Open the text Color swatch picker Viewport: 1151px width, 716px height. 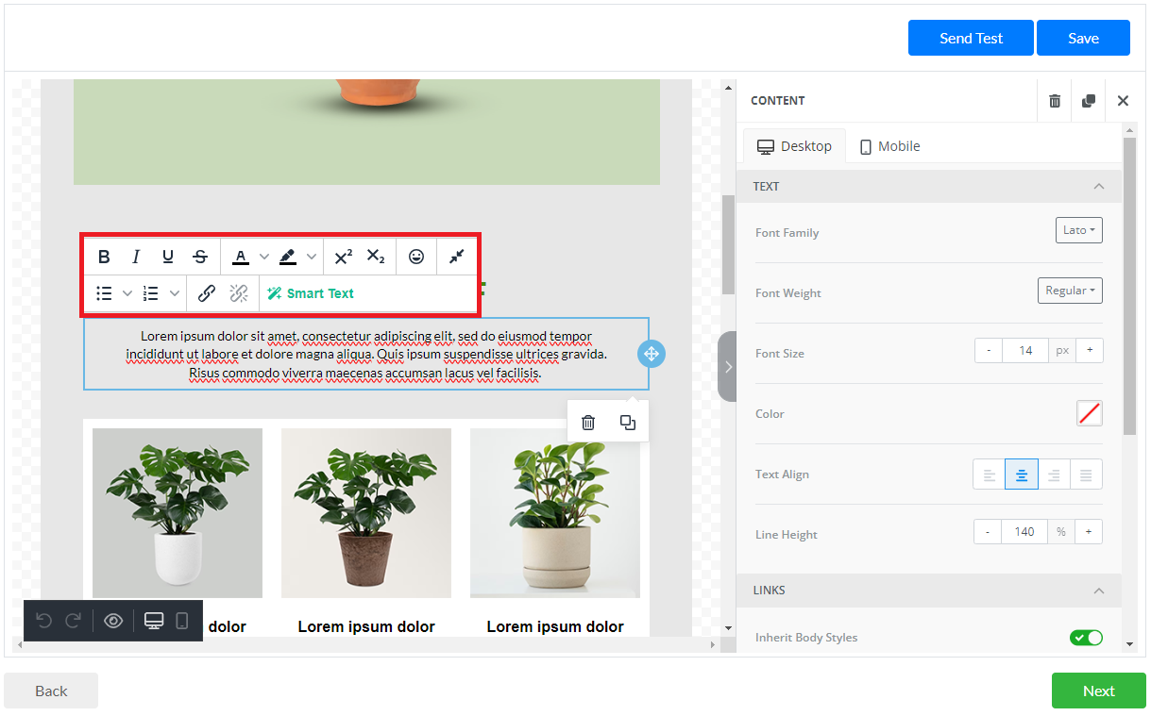[1089, 413]
